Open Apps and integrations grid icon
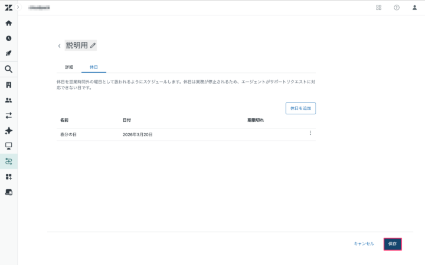Image resolution: width=425 pixels, height=265 pixels. click(x=9, y=177)
